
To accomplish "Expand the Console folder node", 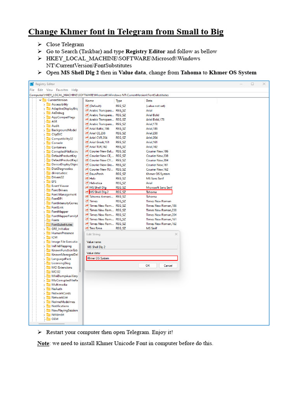I will coord(44,143).
